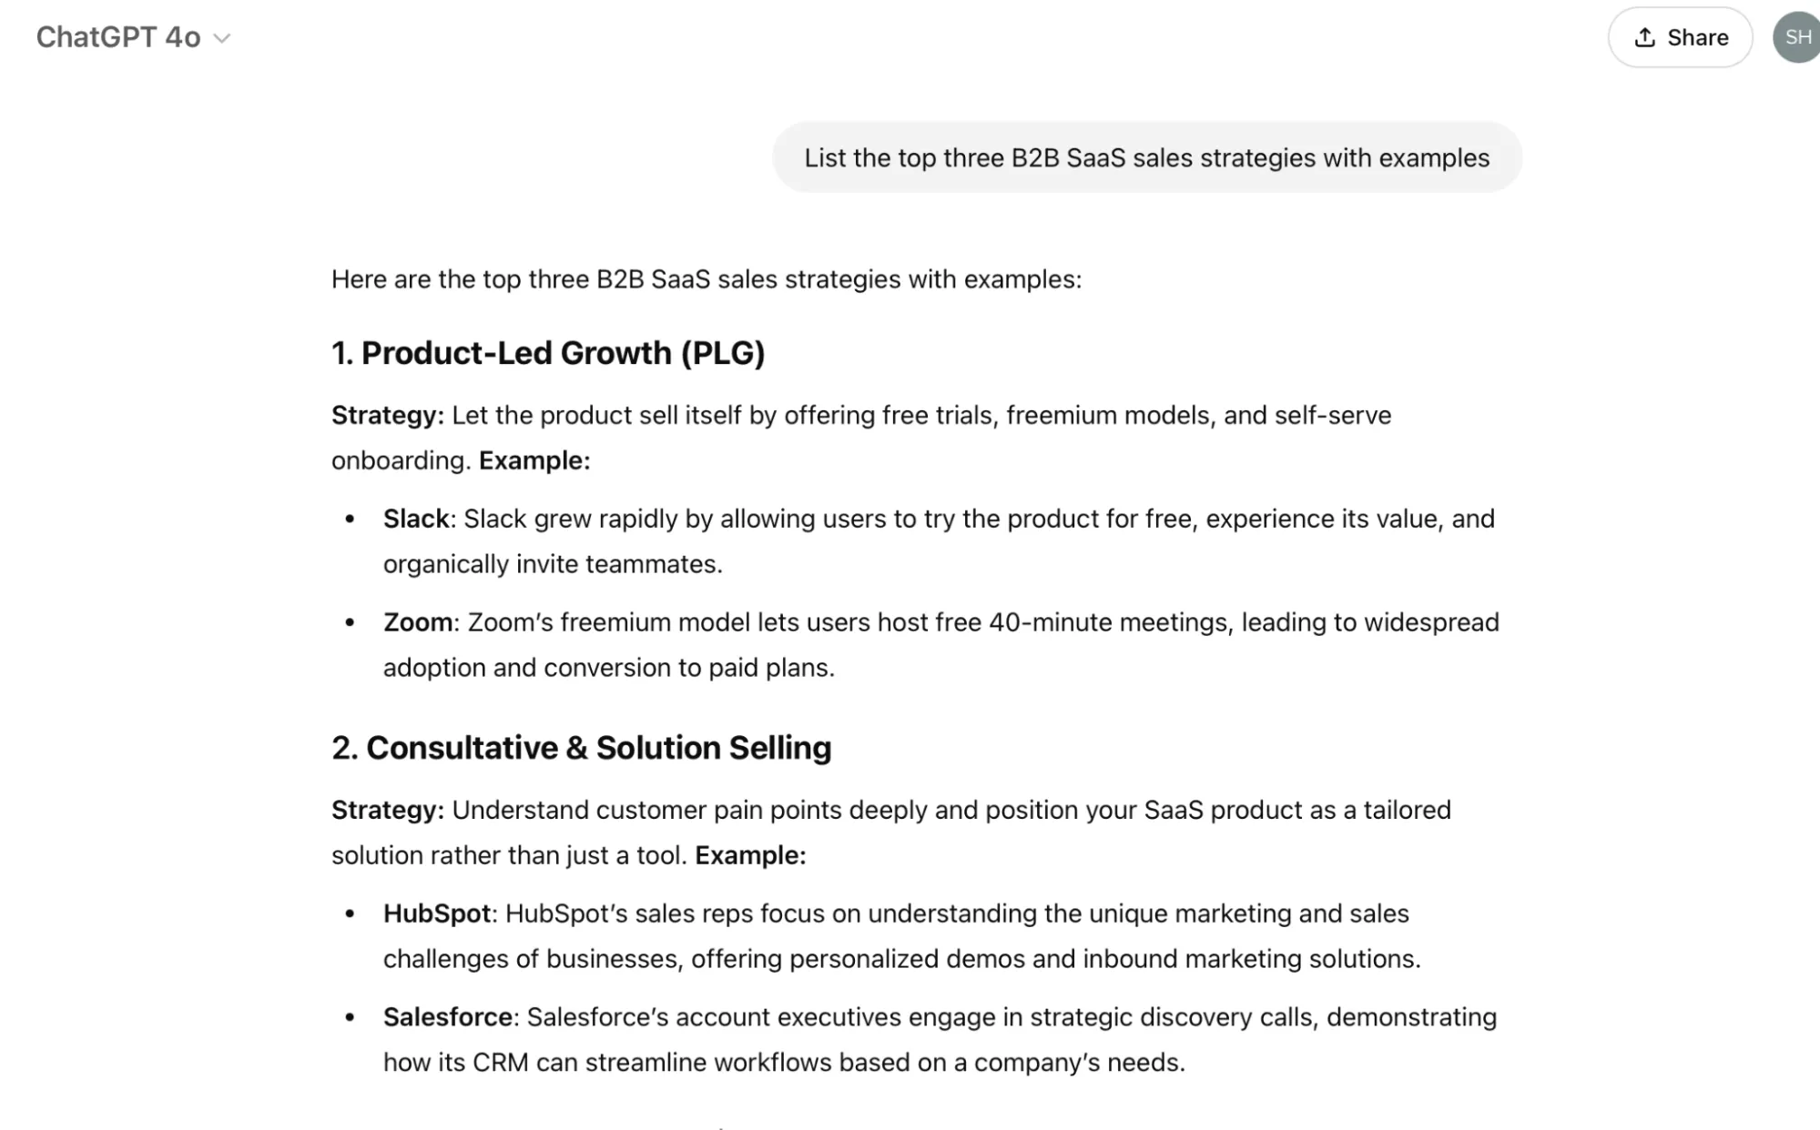Click the Share button
The height and width of the screenshot is (1130, 1820).
1680,37
